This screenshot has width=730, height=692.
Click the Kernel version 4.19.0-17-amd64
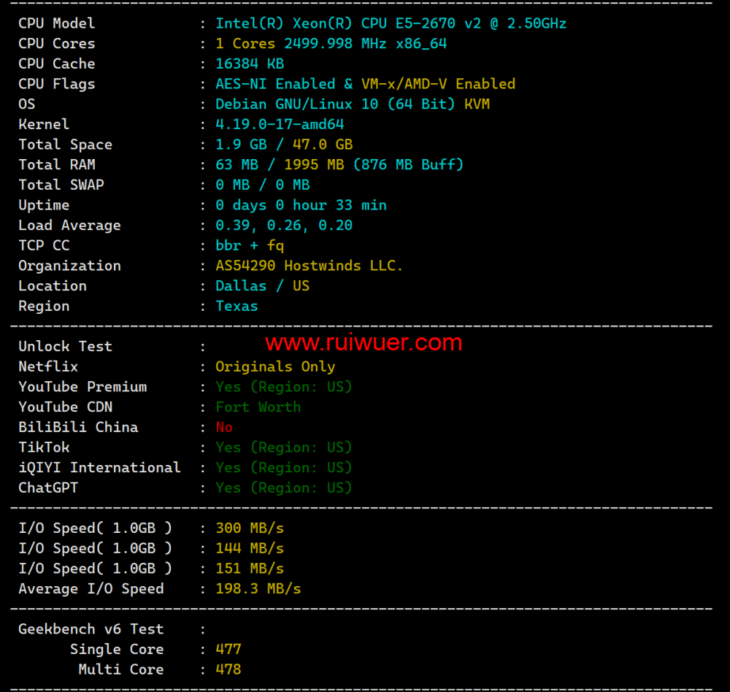pyautogui.click(x=280, y=125)
